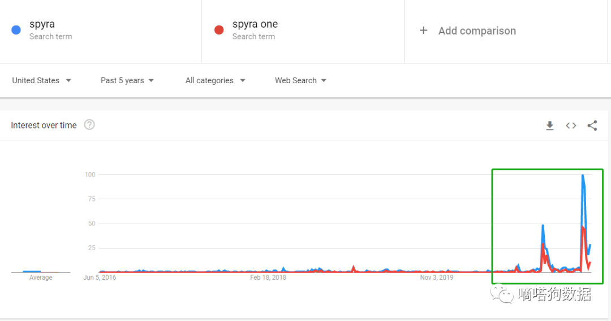
Task: Click the red dot next to spyra one
Action: point(219,30)
